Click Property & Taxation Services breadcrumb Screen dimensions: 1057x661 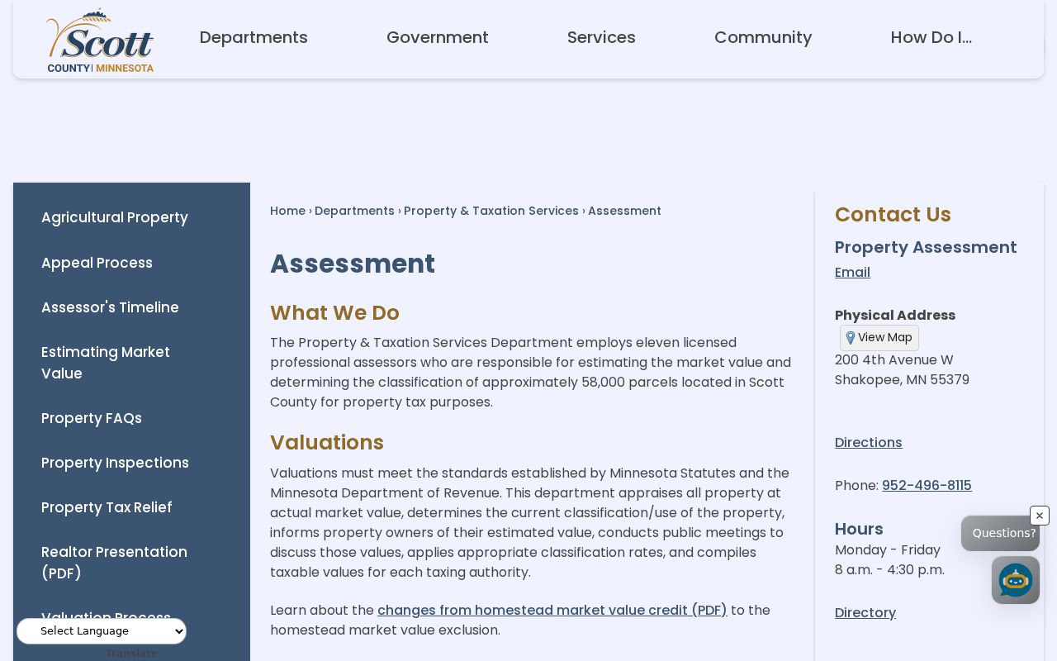click(x=491, y=211)
